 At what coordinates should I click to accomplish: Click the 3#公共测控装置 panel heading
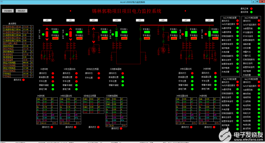pyautogui.click(x=230, y=79)
